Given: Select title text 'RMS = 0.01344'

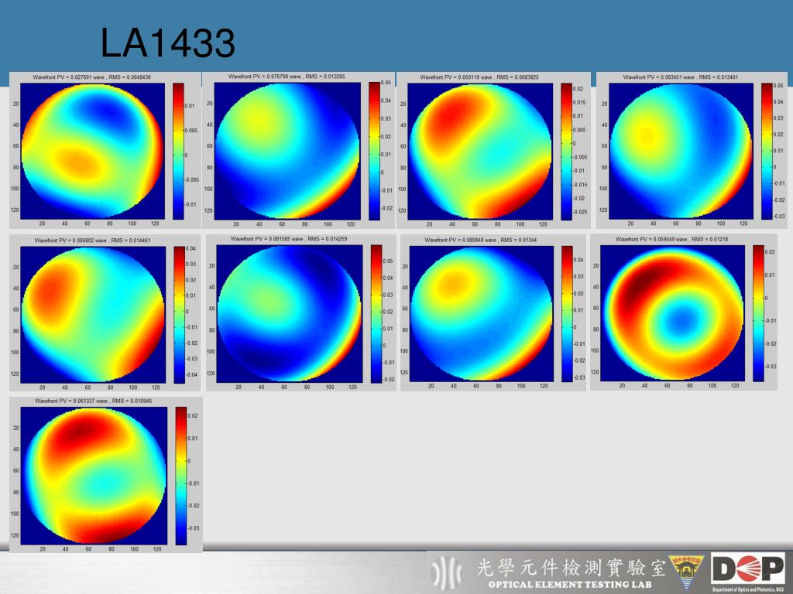Looking at the screenshot, I should (x=518, y=240).
